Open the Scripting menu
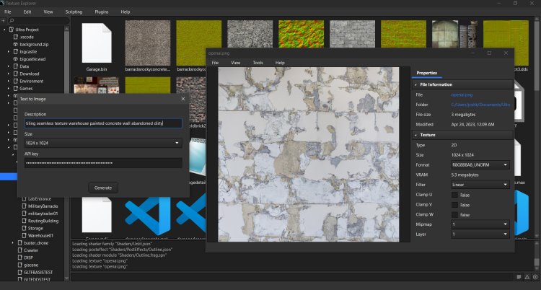Viewport: 541px width, 290px height. pos(74,12)
